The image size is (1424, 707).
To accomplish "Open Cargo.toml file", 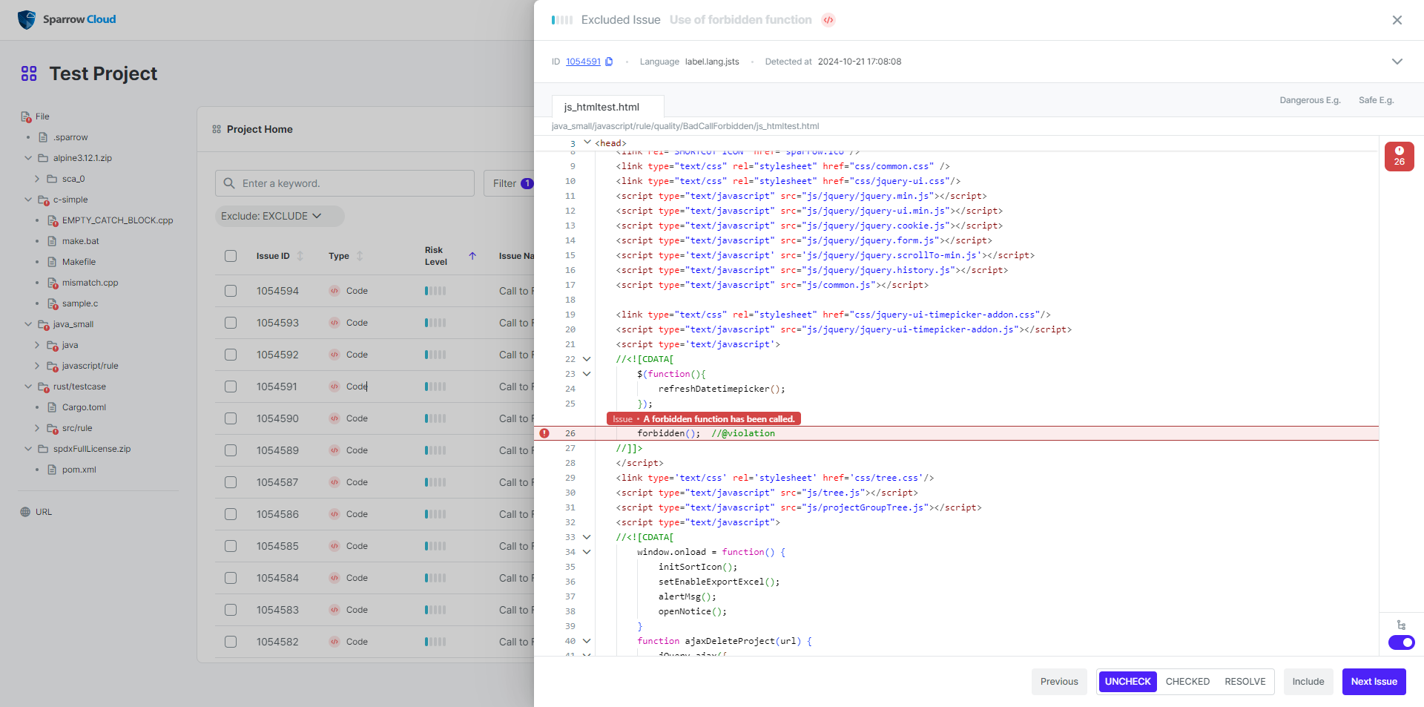I will tap(84, 407).
